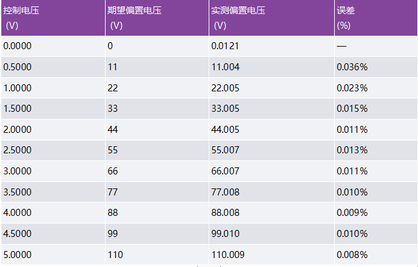This screenshot has width=418, height=267.
Task: Select the measured voltage 66.007 cell
Action: coord(225,171)
